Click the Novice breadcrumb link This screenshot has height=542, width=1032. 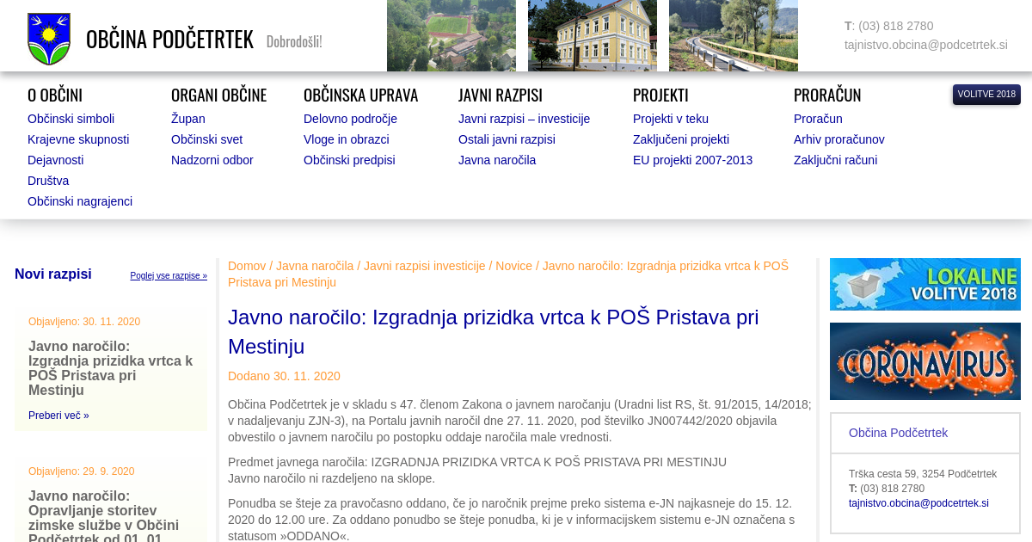(x=513, y=266)
